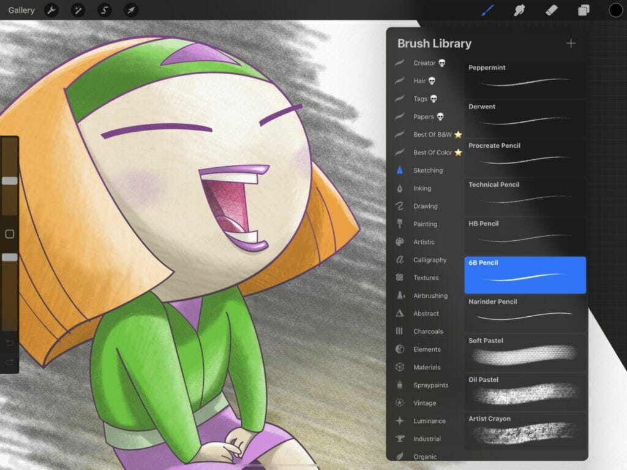Tap the undo arrow on sidebar
Screen dimensions: 627x470
(10, 343)
